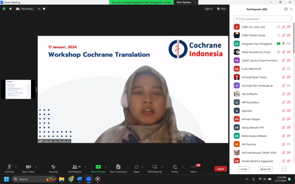The width and height of the screenshot is (295, 184).
Task: Click the taskbar Search box
Action: 34,179
